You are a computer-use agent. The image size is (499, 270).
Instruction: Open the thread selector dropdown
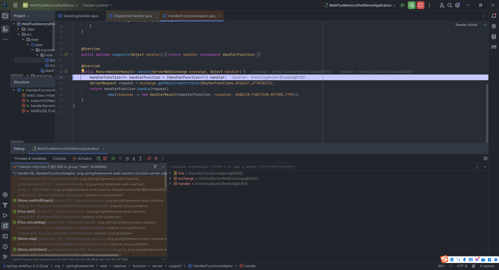point(163,167)
